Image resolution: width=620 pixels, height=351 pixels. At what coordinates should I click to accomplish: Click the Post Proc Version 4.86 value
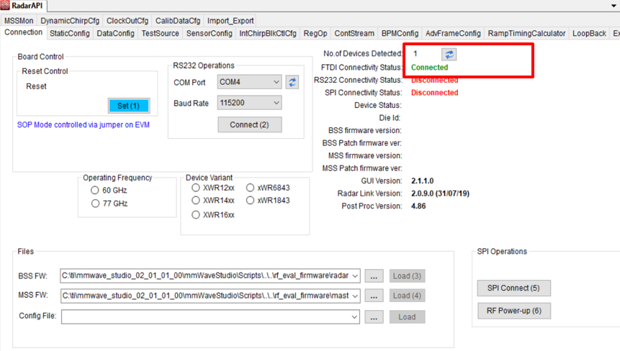click(x=418, y=206)
